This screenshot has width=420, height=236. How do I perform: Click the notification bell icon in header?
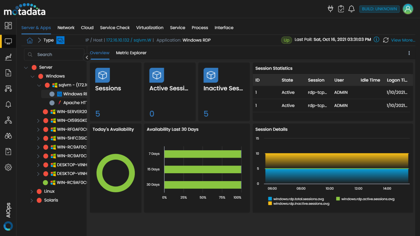click(351, 9)
